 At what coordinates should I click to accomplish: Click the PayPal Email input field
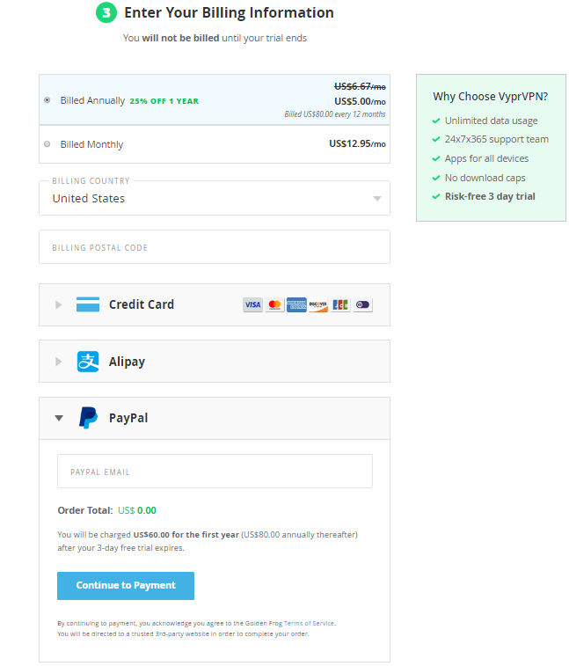(215, 472)
